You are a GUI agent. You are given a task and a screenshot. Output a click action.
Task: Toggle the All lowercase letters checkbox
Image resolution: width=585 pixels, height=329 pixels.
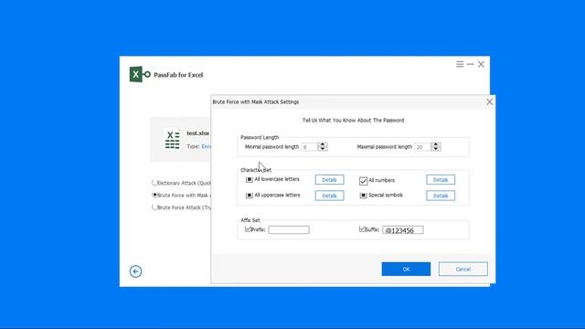click(250, 179)
